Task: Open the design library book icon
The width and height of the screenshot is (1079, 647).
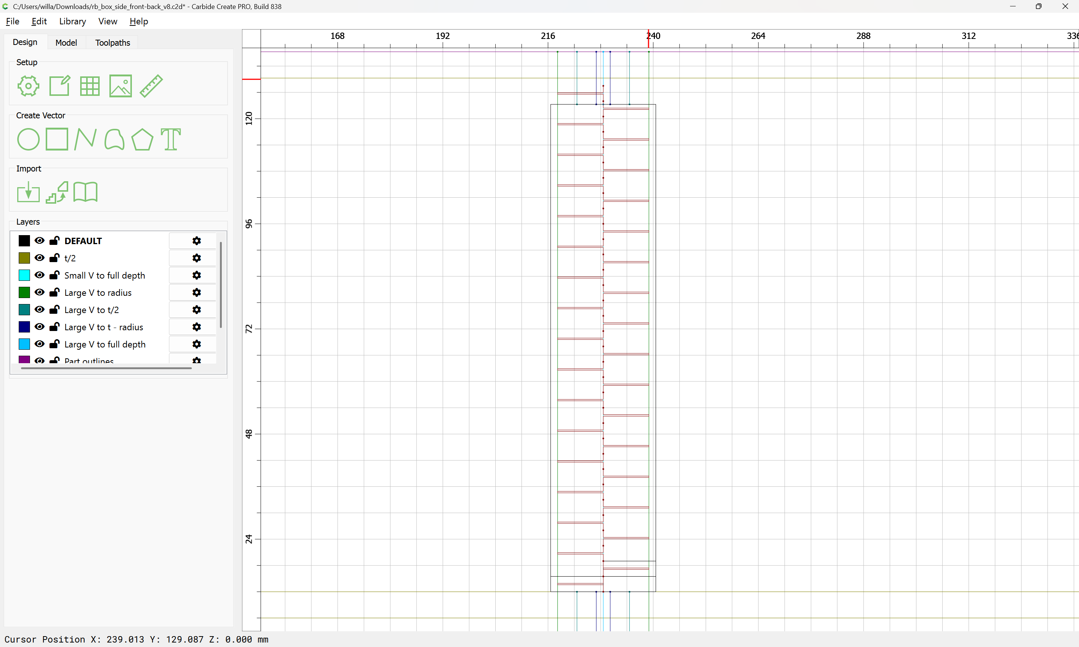Action: coord(85,192)
